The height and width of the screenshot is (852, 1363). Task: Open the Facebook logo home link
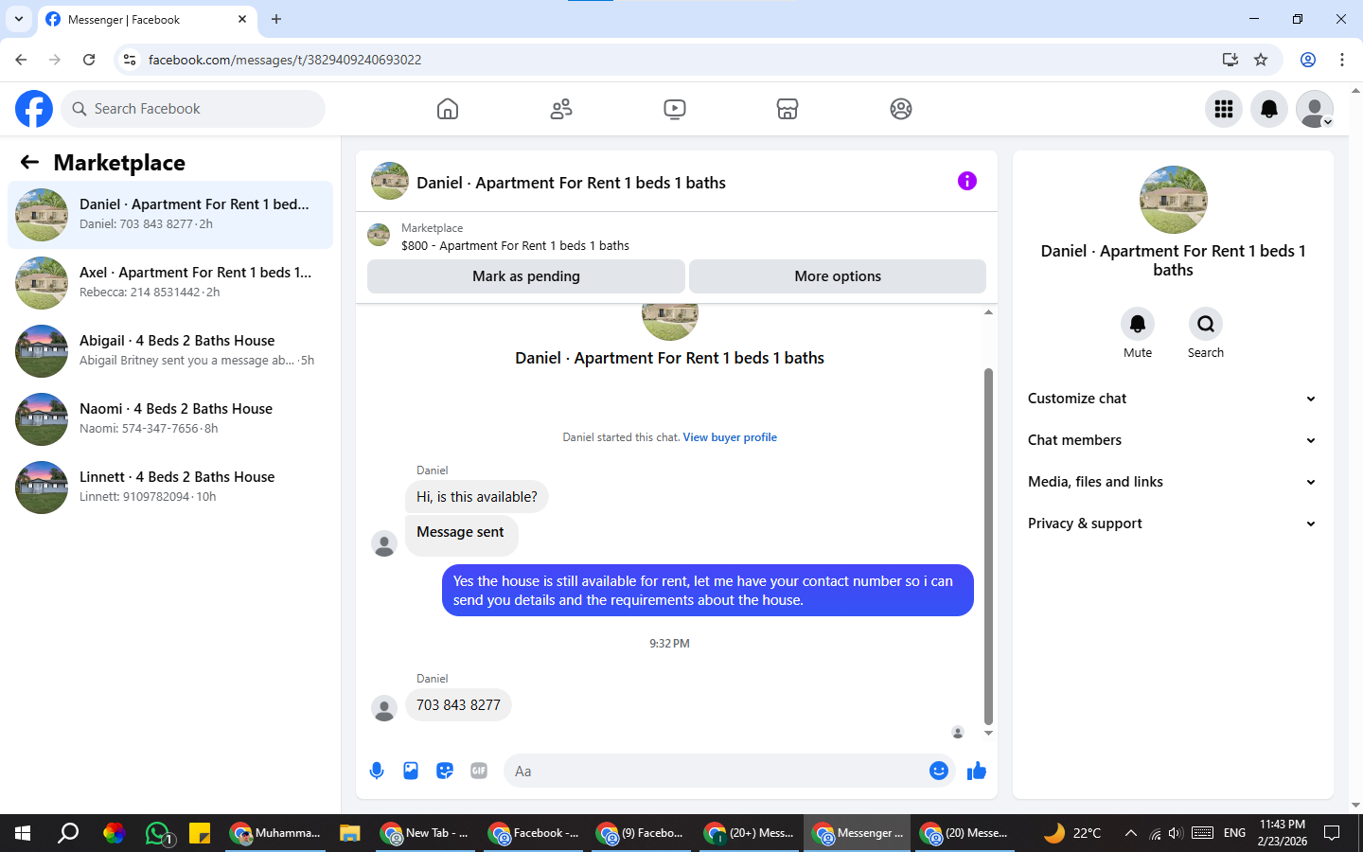point(34,109)
